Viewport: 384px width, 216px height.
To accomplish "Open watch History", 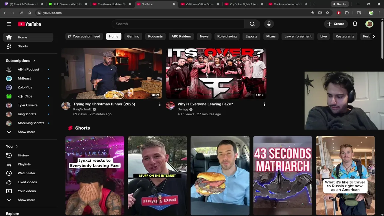I will (28, 155).
